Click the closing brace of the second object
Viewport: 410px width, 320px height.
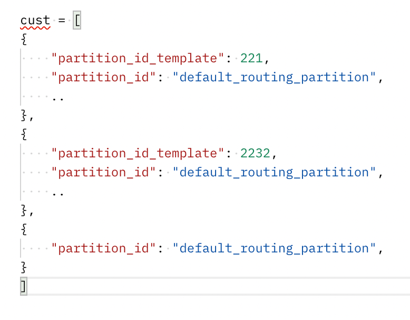tap(23, 211)
